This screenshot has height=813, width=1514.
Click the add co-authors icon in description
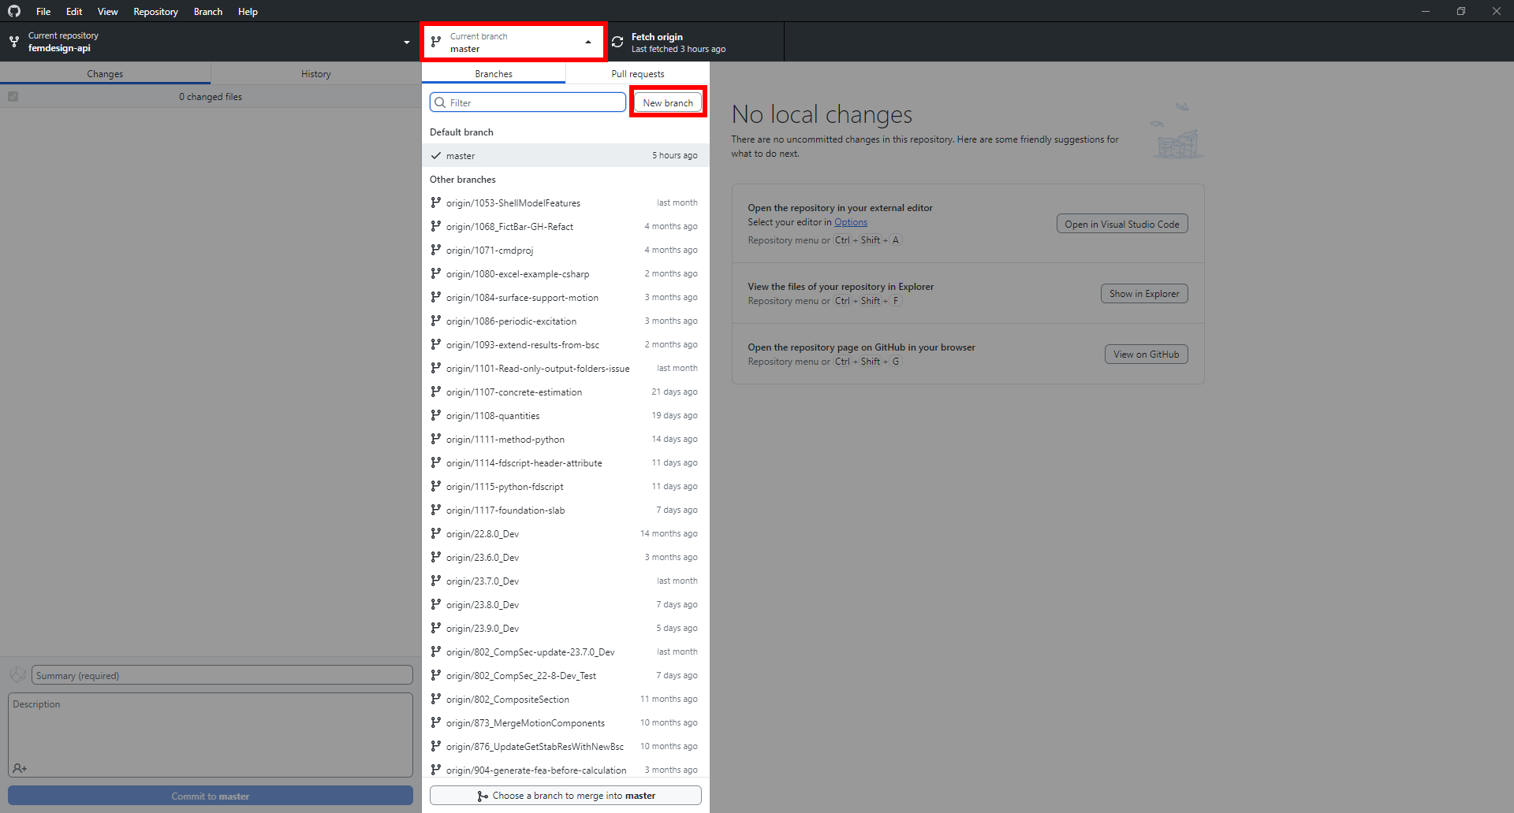[21, 768]
